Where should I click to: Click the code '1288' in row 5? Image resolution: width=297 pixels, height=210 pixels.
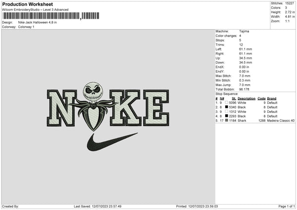click(x=262, y=120)
